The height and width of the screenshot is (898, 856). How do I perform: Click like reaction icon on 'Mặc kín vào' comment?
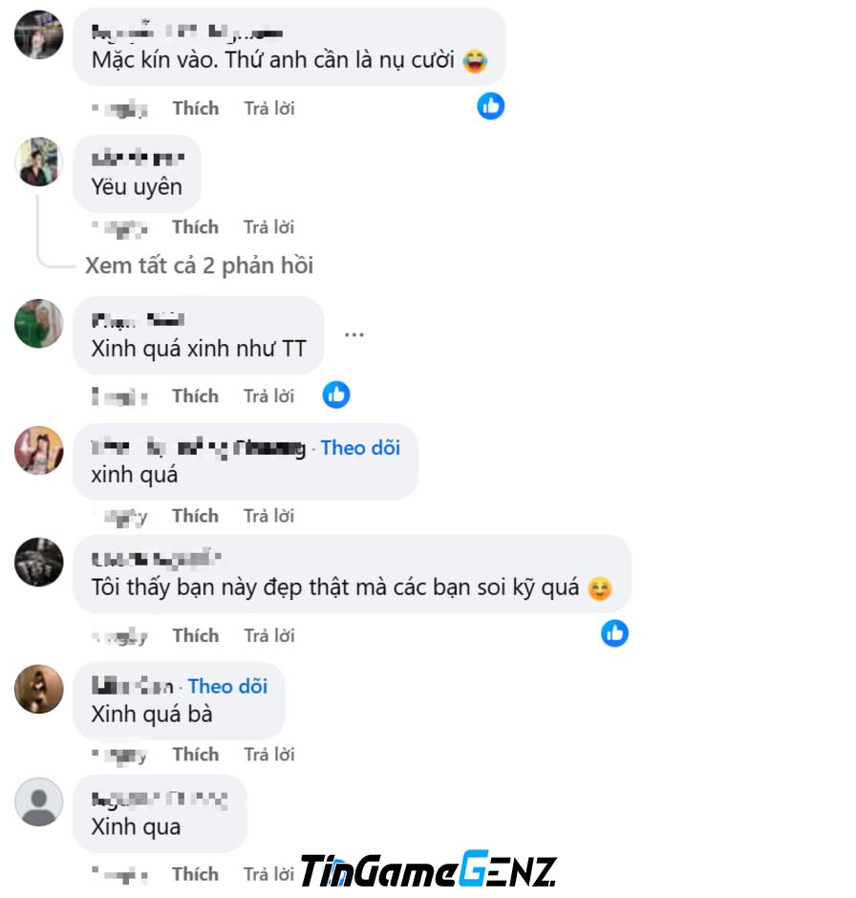(x=491, y=106)
